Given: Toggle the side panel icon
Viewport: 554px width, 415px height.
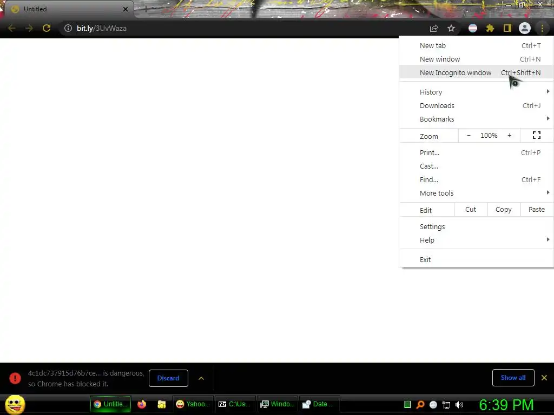Looking at the screenshot, I should pyautogui.click(x=507, y=28).
